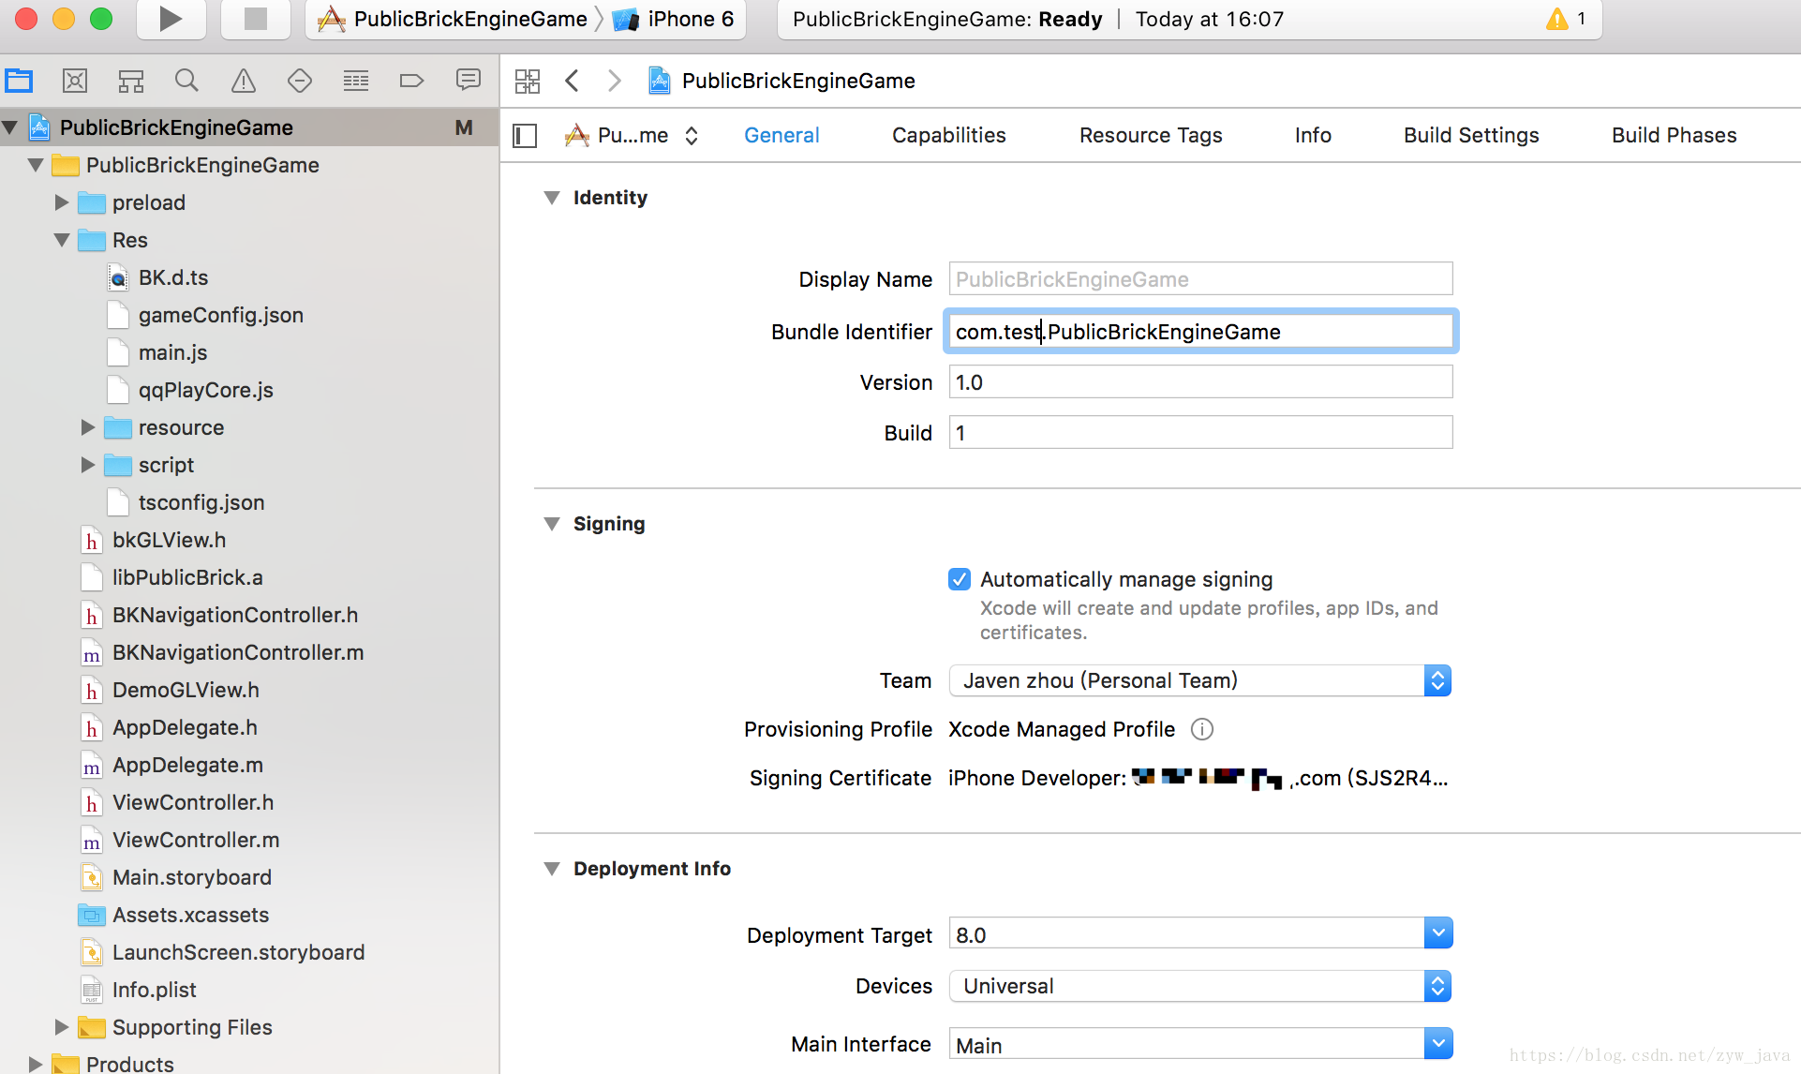Screen dimensions: 1801x1074
Task: Show the Issue navigator warning icon
Action: coord(243,81)
